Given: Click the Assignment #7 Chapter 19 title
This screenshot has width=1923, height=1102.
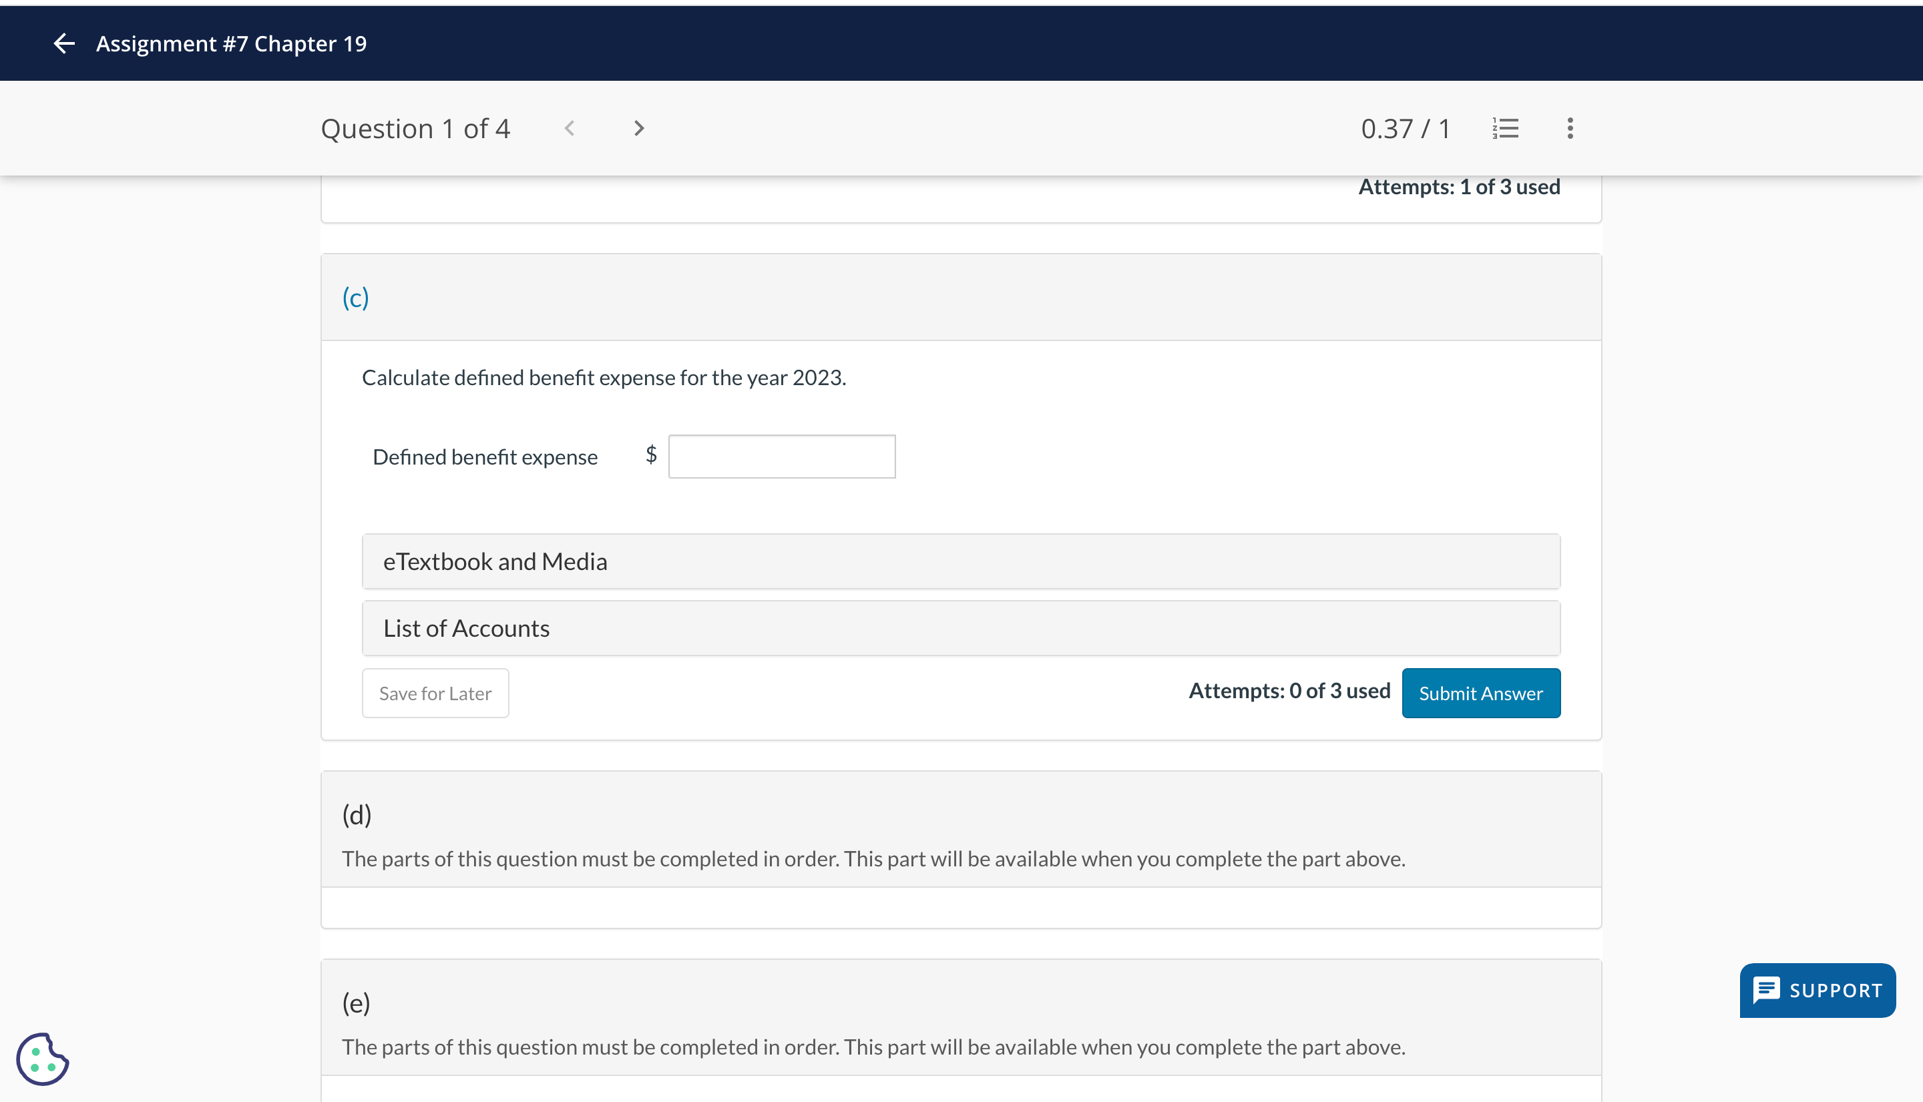Looking at the screenshot, I should [x=231, y=43].
